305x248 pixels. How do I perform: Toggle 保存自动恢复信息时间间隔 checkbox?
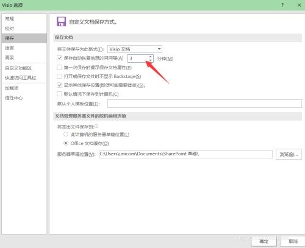click(x=59, y=58)
